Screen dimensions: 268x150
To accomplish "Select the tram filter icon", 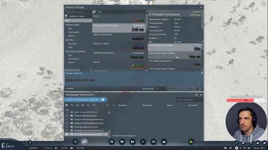I will (x=77, y=105).
